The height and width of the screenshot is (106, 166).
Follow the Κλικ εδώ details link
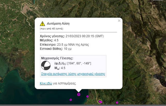[46, 83]
